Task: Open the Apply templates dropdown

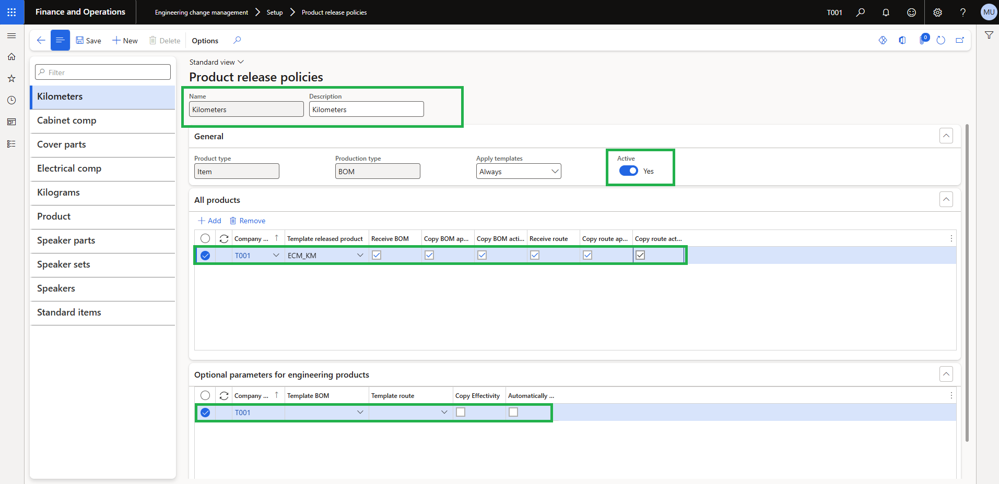Action: (555, 171)
